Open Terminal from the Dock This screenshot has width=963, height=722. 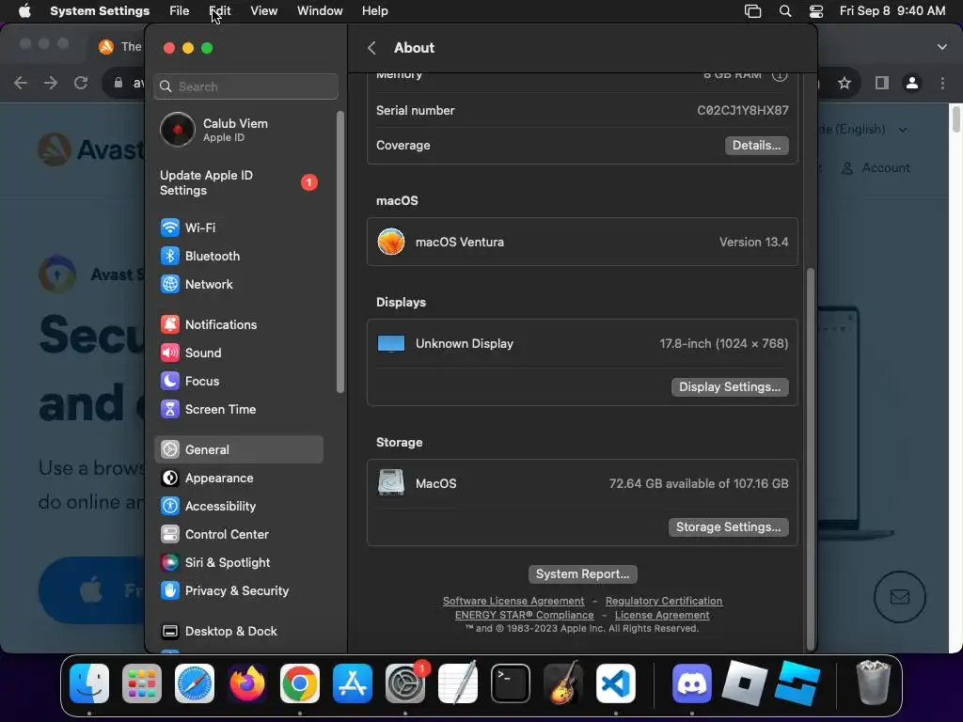tap(511, 683)
